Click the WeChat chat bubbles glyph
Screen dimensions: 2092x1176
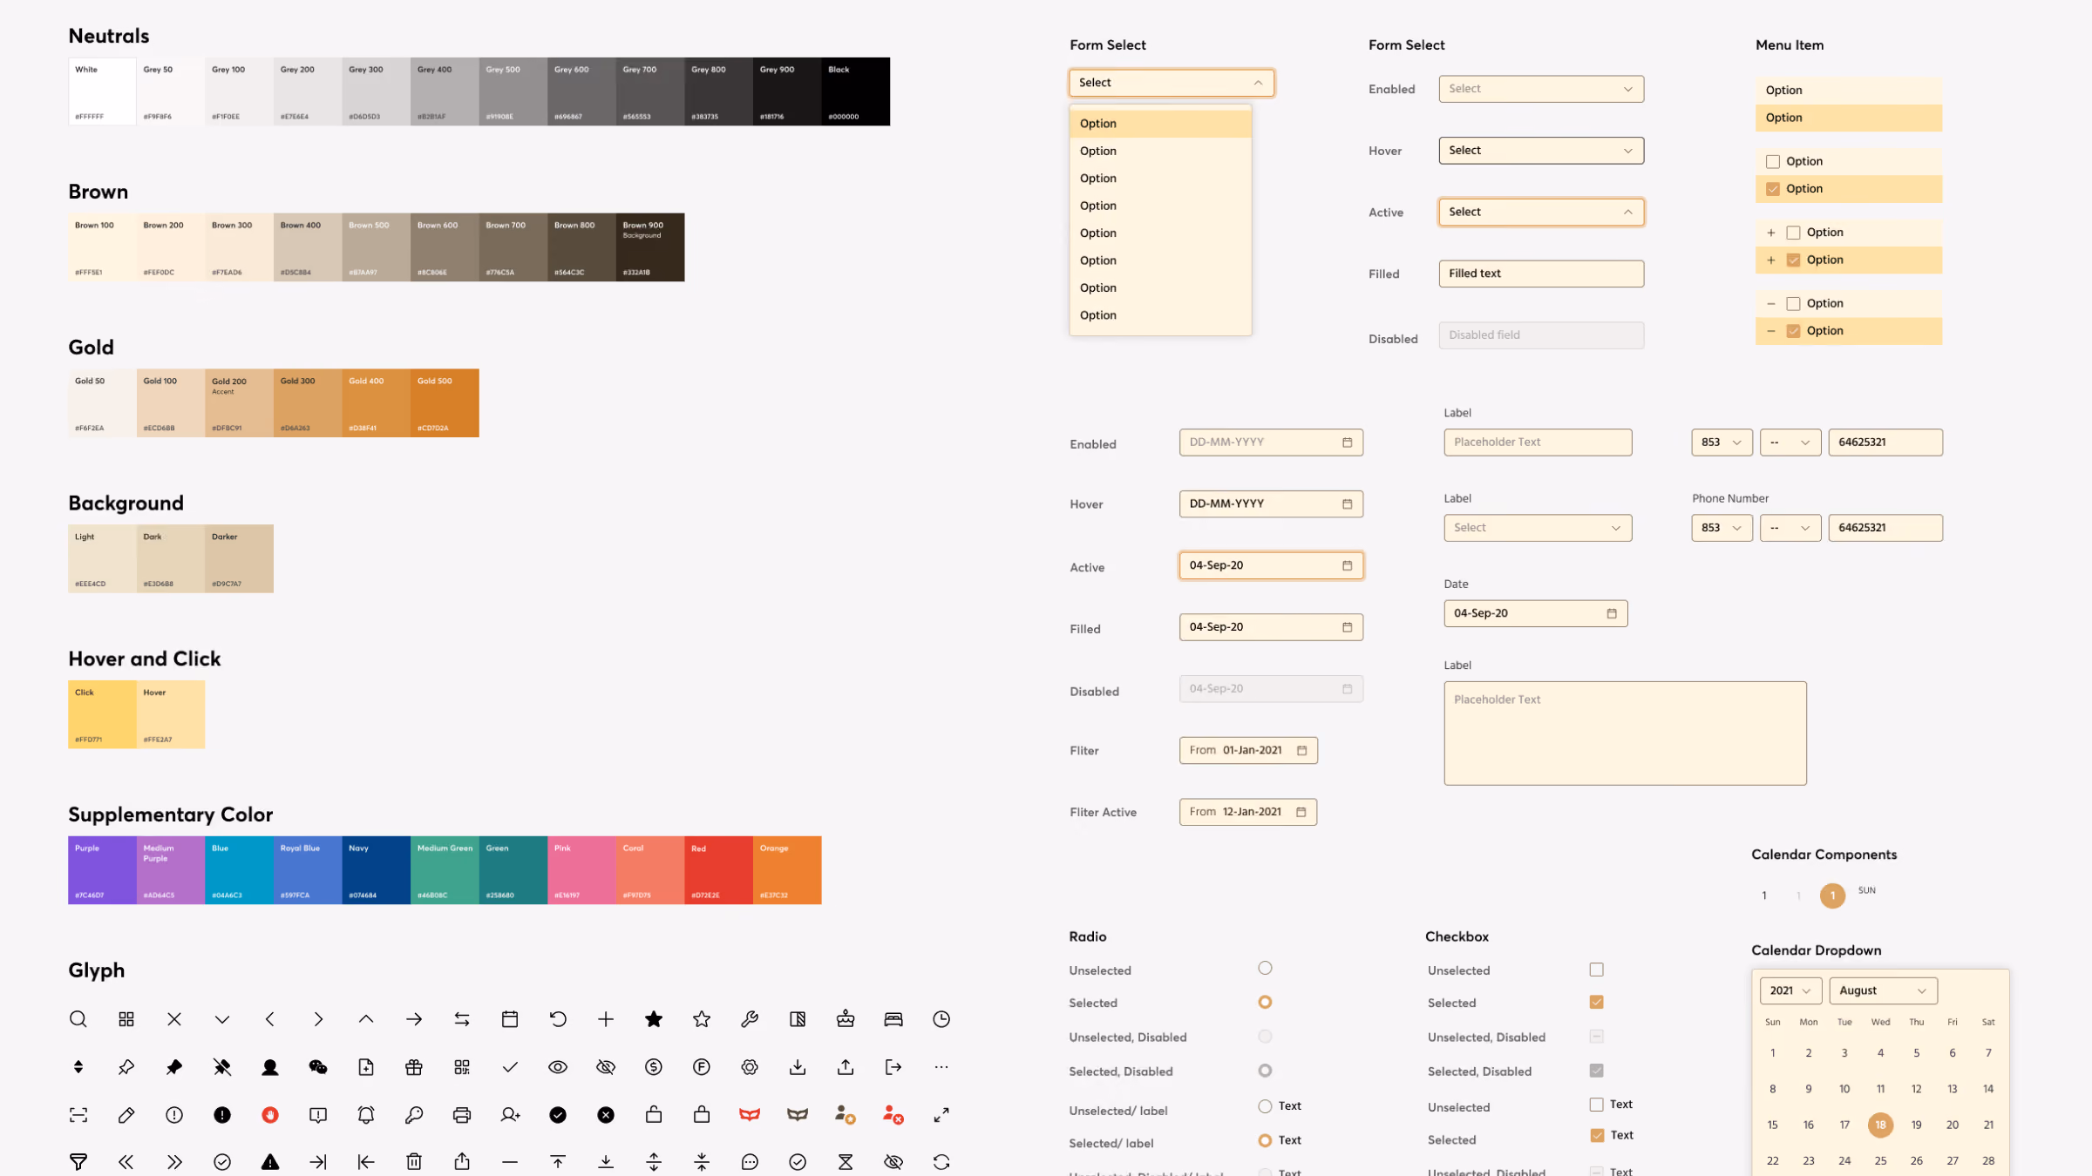pyautogui.click(x=318, y=1067)
